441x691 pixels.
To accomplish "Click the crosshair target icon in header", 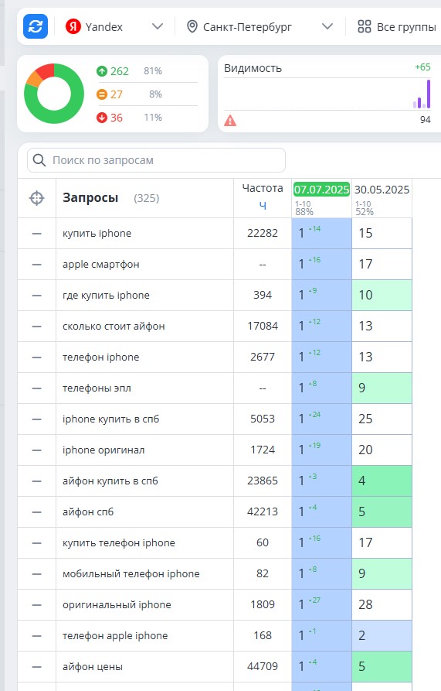I will click(36, 198).
